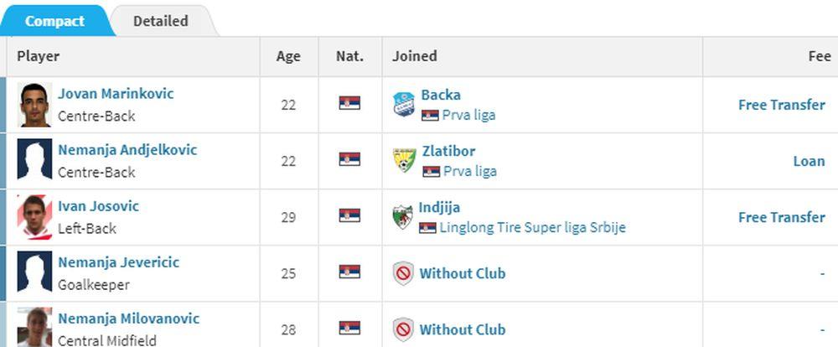Click the Backa club name link
Screen dimensions: 838x347
(441, 95)
